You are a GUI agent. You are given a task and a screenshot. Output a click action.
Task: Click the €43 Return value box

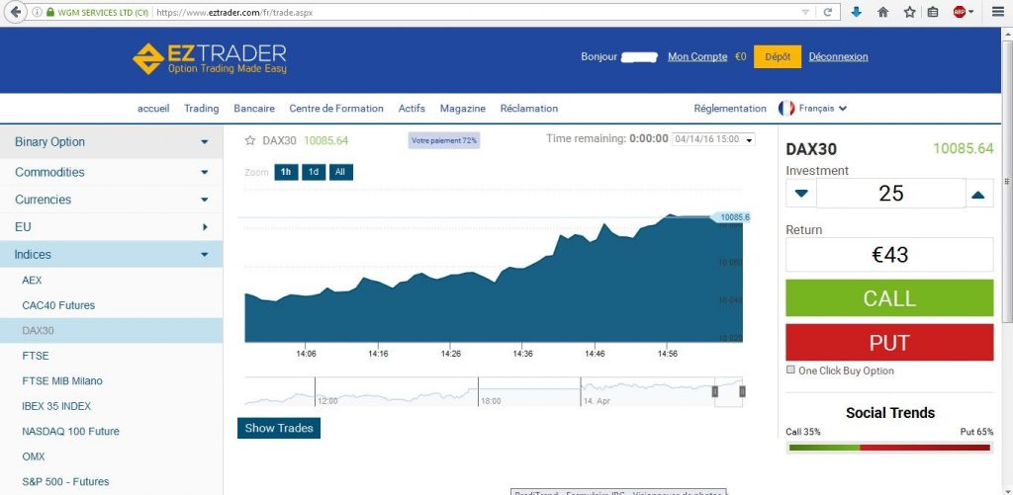(x=889, y=254)
